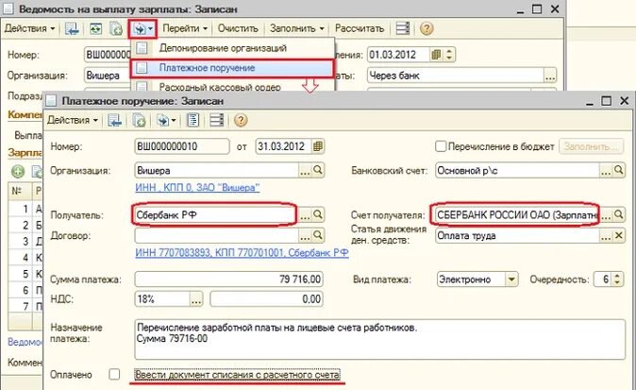This screenshot has width=636, height=390.
Task: Click magnifier icon of Получатель field
Action: pos(318,214)
